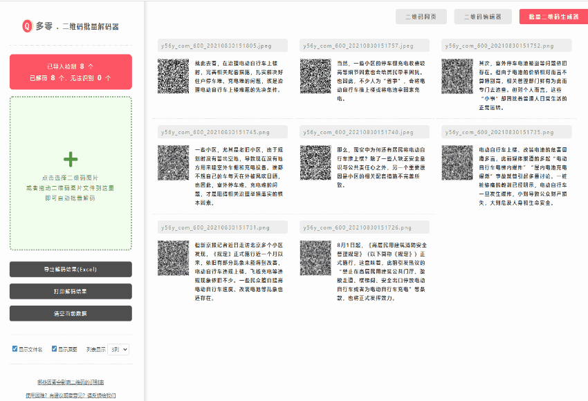This screenshot has height=401, width=588.
Task: Open the 哪些因素会影响二维码的识别率 link
Action: 71,382
